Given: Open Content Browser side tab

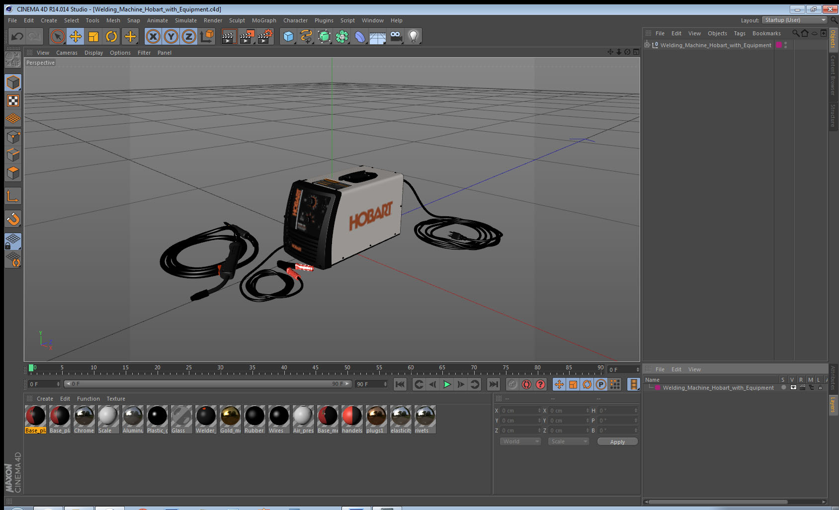Looking at the screenshot, I should pyautogui.click(x=833, y=75).
